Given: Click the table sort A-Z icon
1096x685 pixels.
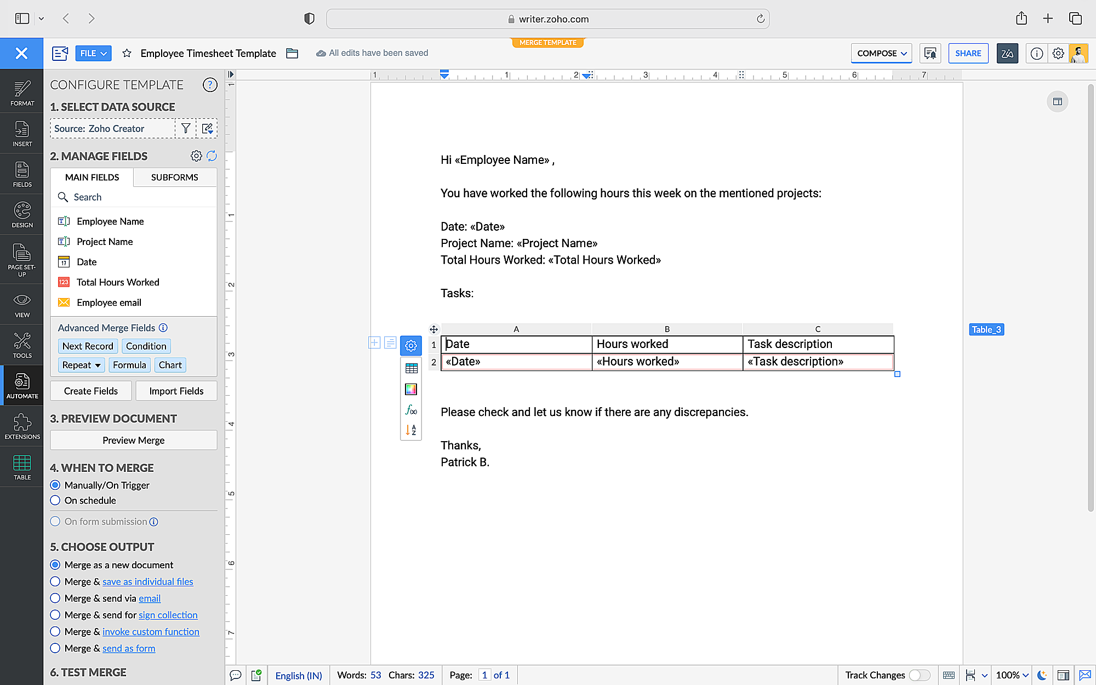Looking at the screenshot, I should coord(411,430).
